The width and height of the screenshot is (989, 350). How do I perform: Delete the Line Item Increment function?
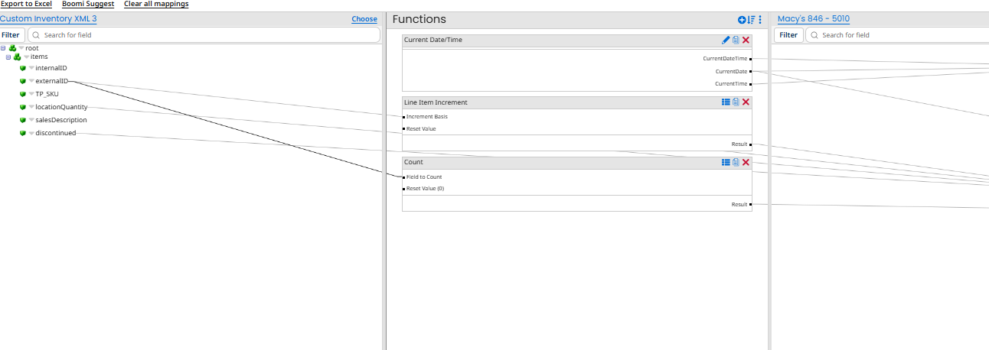point(746,102)
